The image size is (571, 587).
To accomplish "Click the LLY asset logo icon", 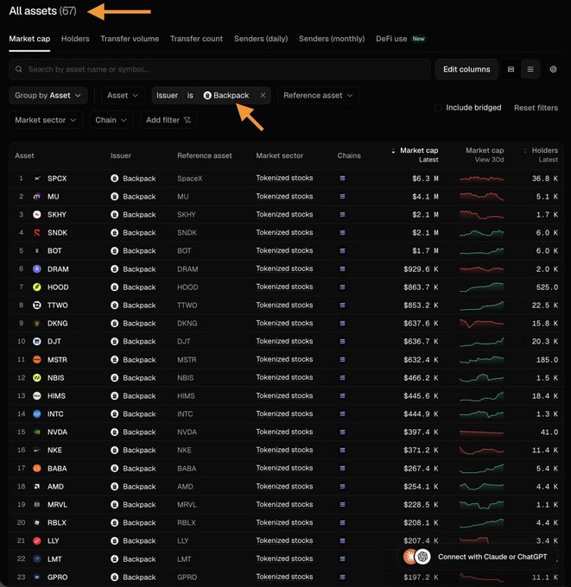I will coord(37,540).
